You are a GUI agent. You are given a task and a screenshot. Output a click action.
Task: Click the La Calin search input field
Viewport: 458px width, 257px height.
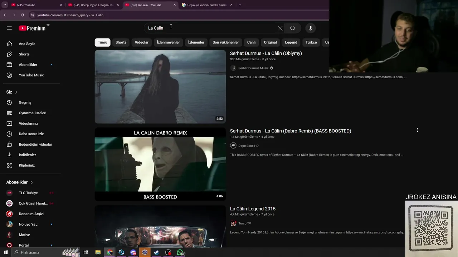[211, 28]
